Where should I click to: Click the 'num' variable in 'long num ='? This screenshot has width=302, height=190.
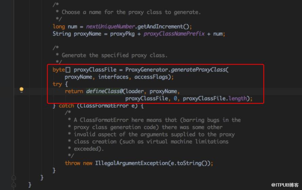coord(72,27)
